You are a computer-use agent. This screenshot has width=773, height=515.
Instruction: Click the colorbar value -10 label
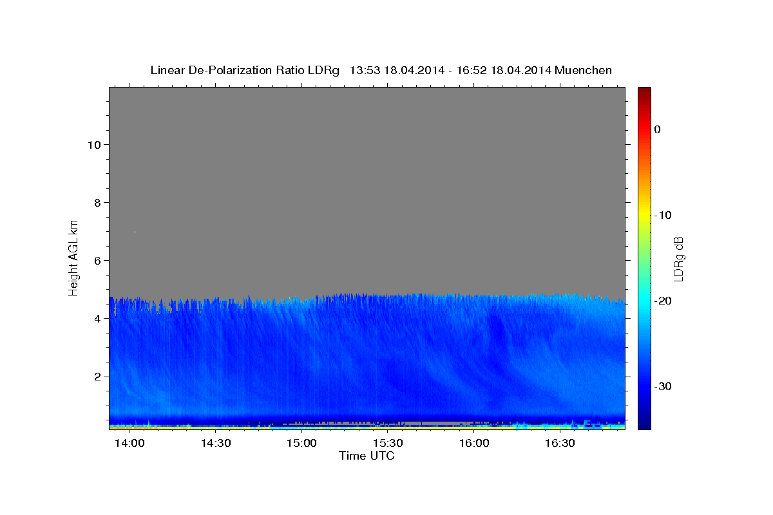663,215
